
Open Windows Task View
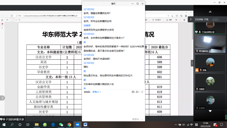tap(28, 125)
